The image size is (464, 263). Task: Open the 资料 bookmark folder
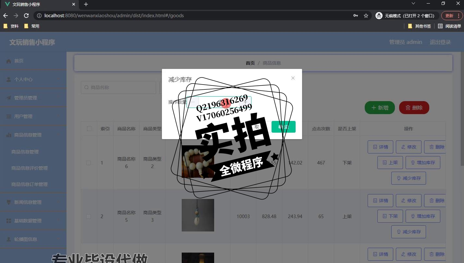[x=11, y=26]
